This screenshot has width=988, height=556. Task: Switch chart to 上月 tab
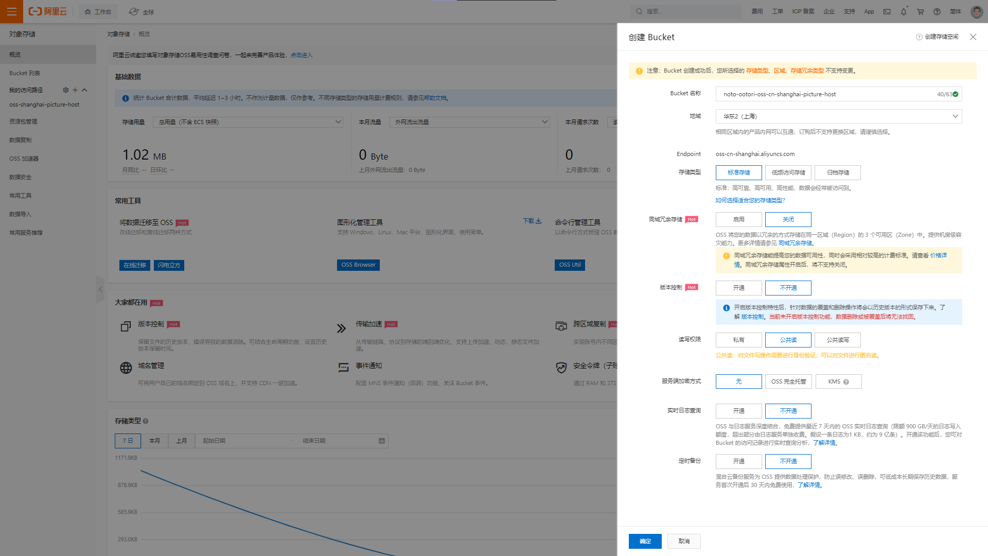[x=182, y=441]
